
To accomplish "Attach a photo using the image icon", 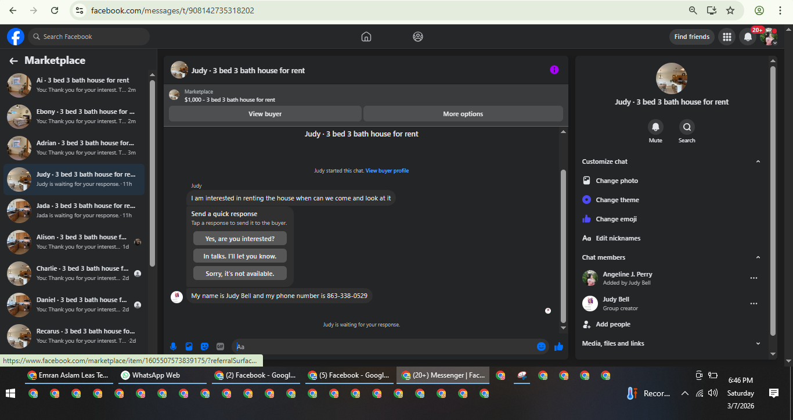I will point(189,346).
